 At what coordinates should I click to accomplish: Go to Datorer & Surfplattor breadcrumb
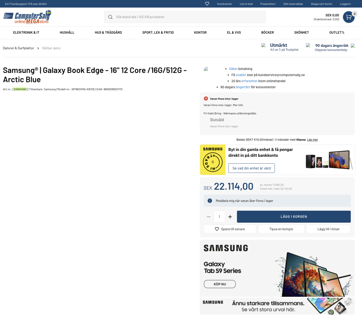(19, 48)
